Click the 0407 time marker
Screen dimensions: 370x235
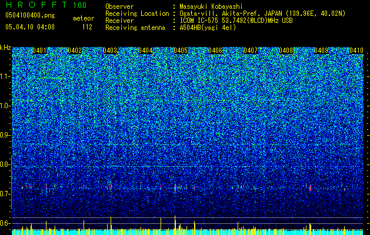tap(251, 51)
